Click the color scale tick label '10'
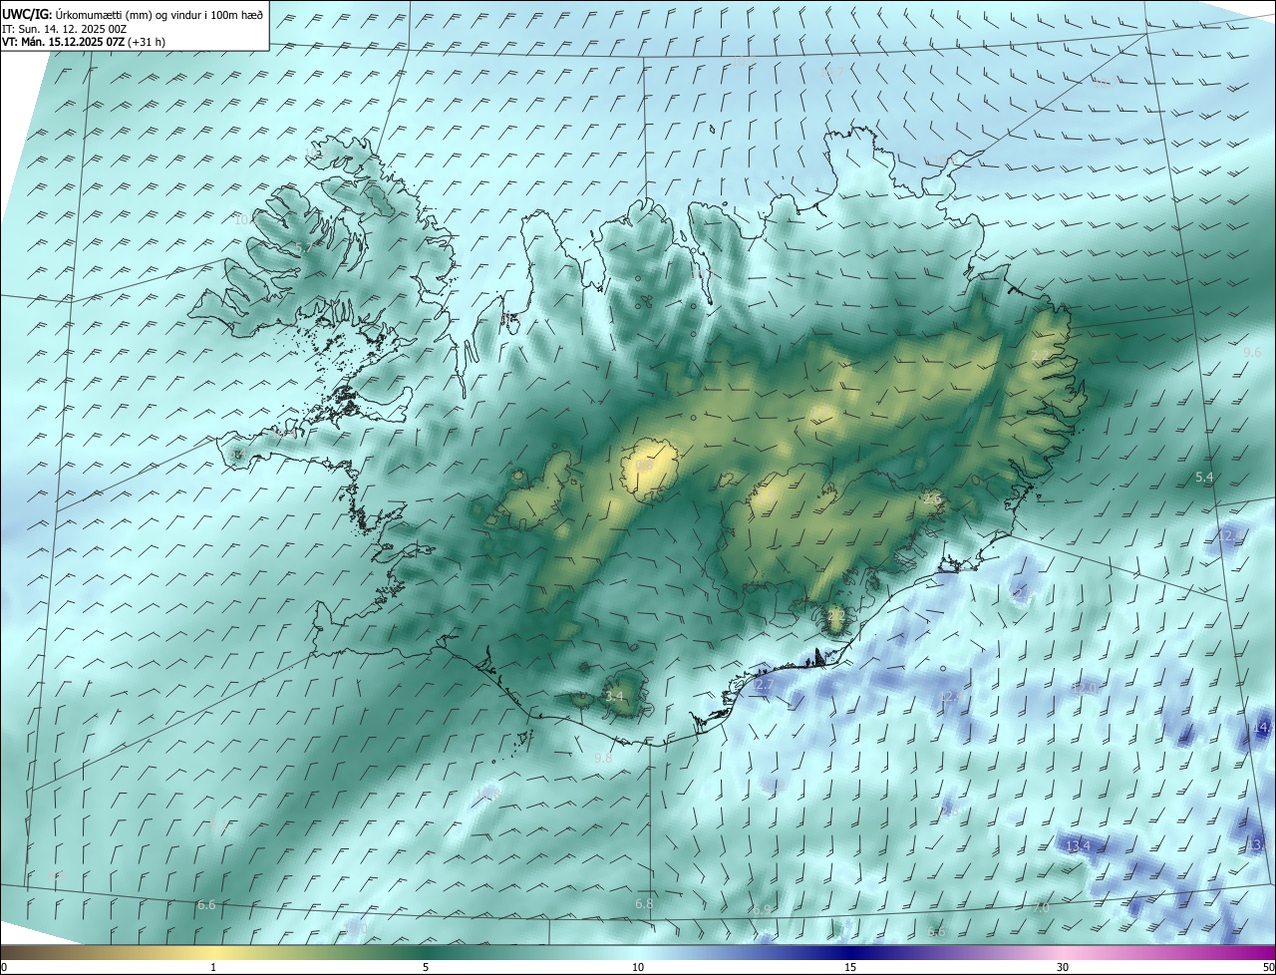Screen dimensions: 1276x975 (x=638, y=967)
